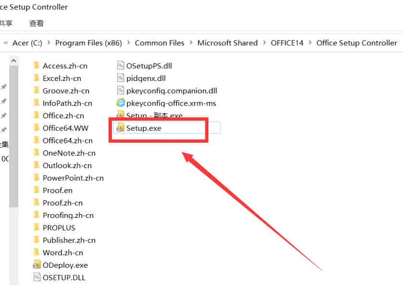Click the ODeploy.exe file icon
Image resolution: width=403 pixels, height=285 pixels.
(x=37, y=265)
